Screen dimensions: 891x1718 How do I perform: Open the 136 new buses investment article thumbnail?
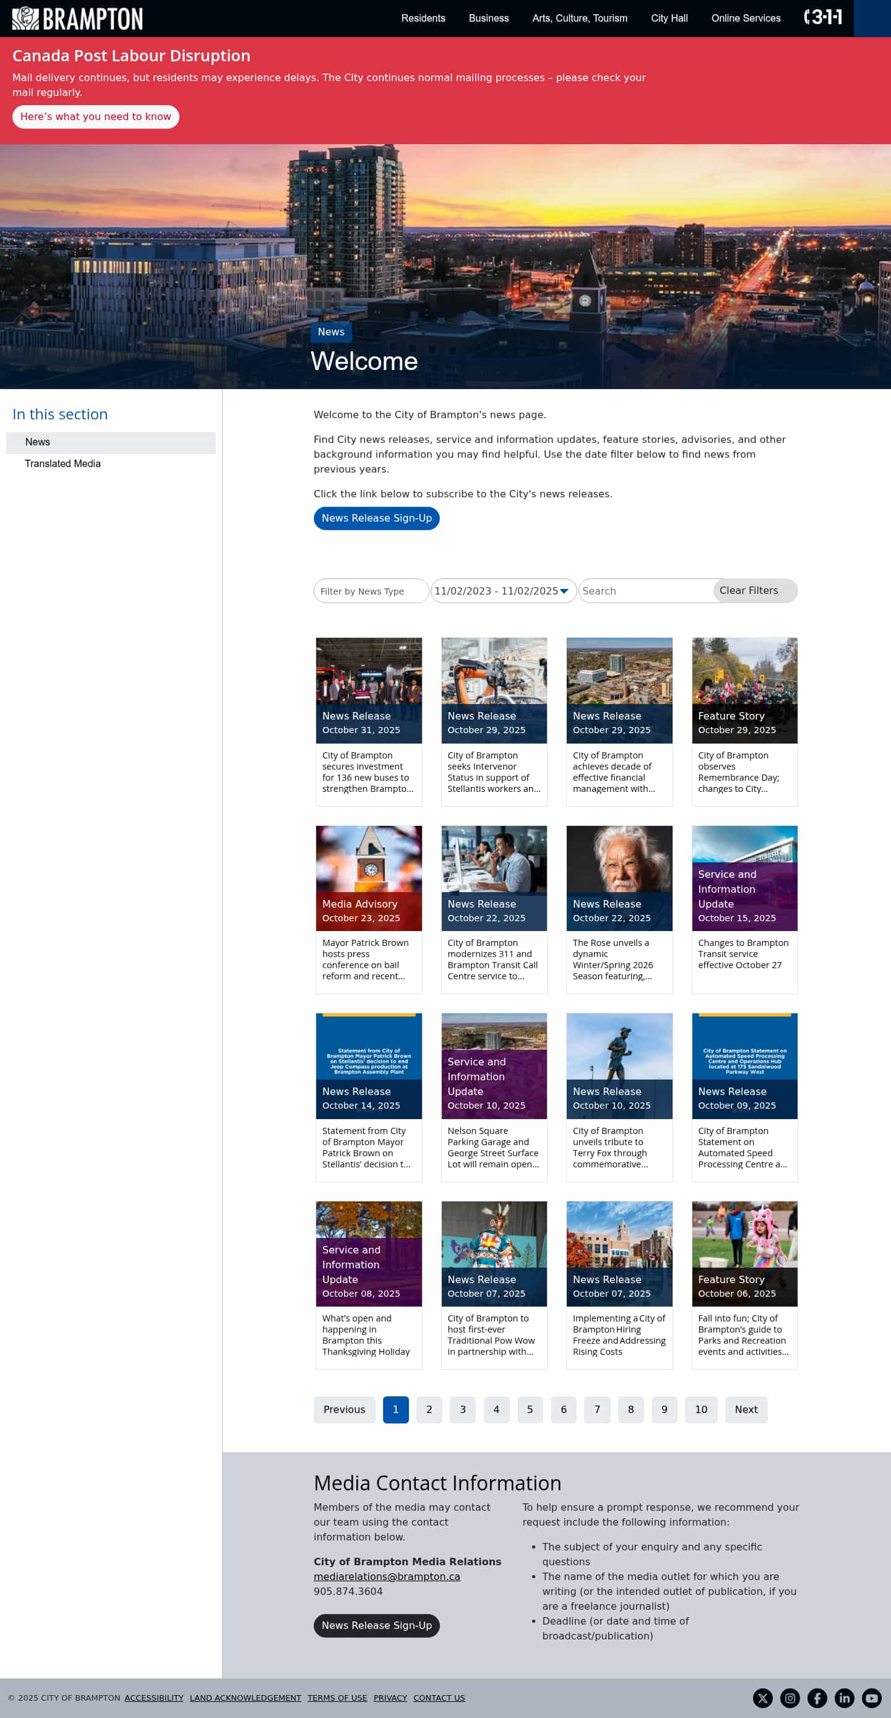(369, 690)
